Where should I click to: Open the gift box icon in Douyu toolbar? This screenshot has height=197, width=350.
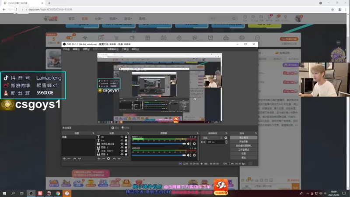click(x=147, y=38)
